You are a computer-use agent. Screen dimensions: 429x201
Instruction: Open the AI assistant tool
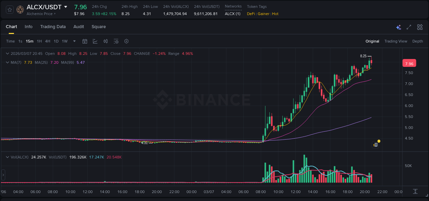398,27
